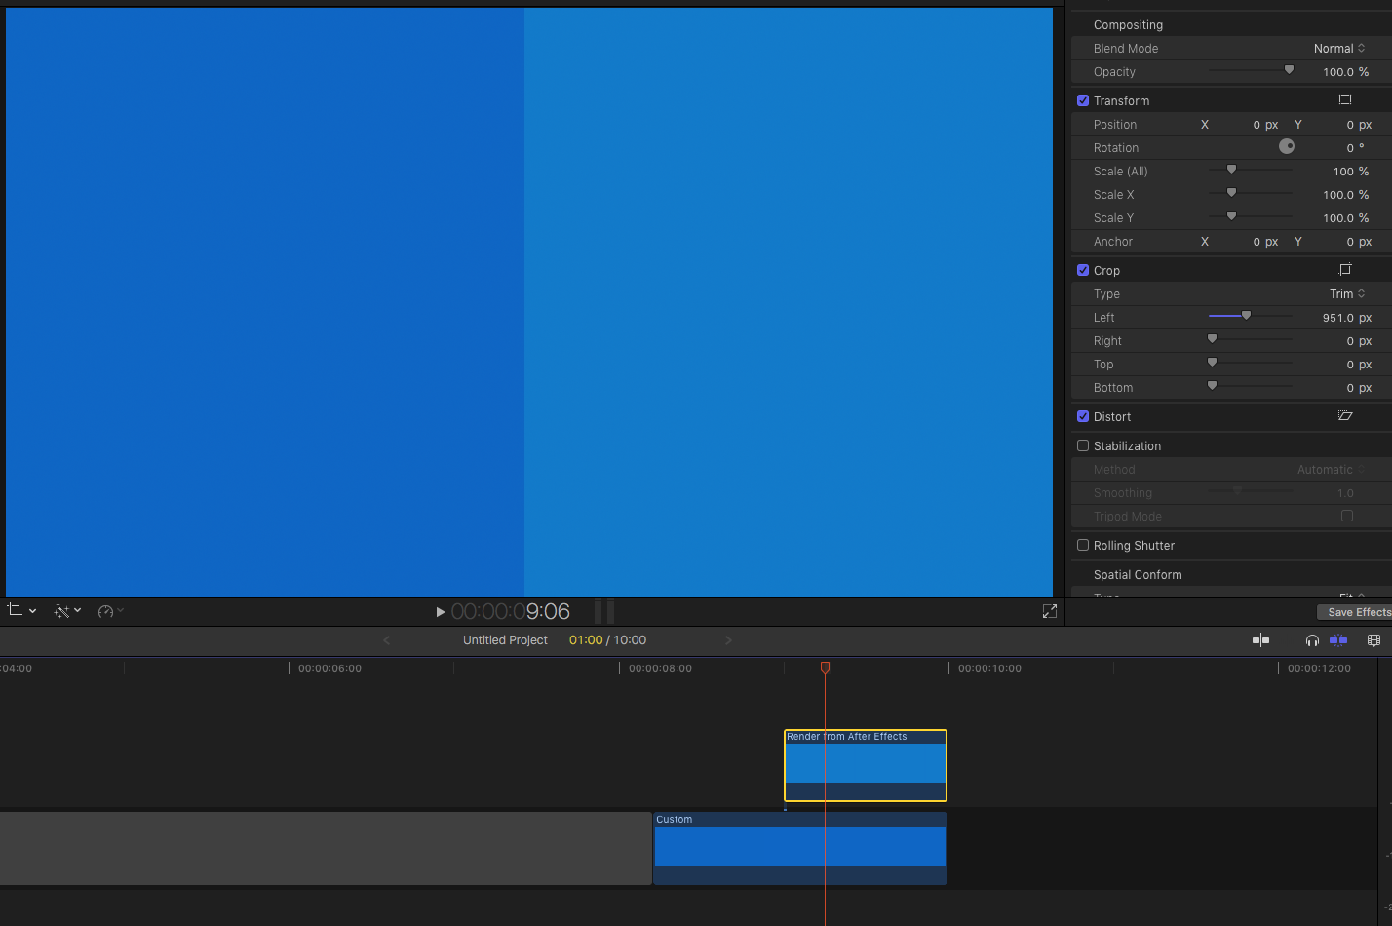Click the magic wand enhancement icon
This screenshot has width=1392, height=926.
click(x=61, y=610)
